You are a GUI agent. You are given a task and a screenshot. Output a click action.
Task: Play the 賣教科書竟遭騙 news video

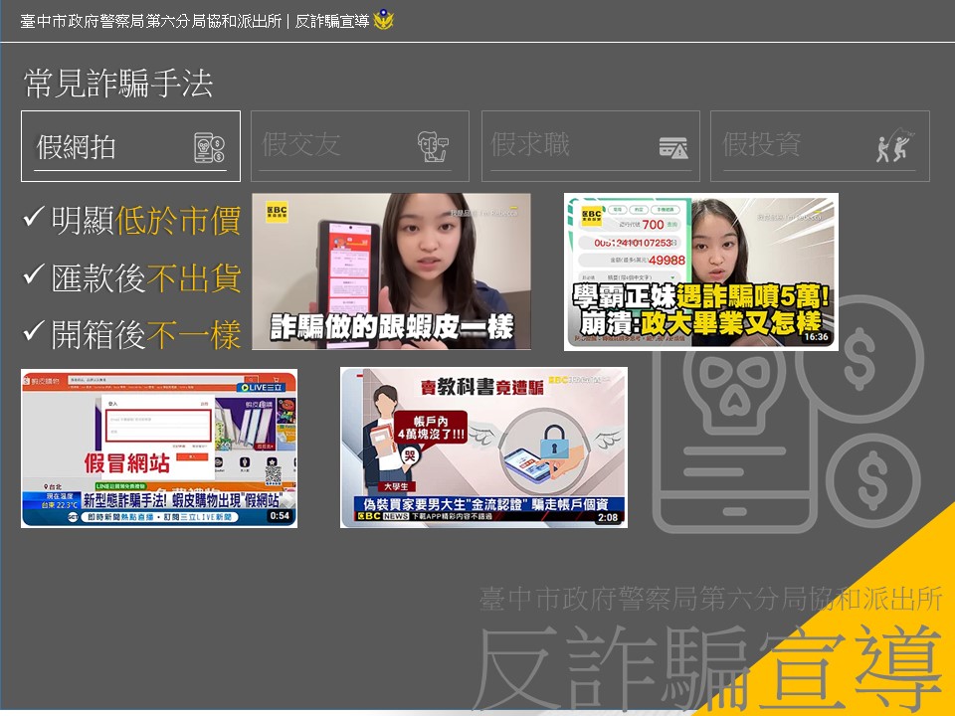(483, 447)
